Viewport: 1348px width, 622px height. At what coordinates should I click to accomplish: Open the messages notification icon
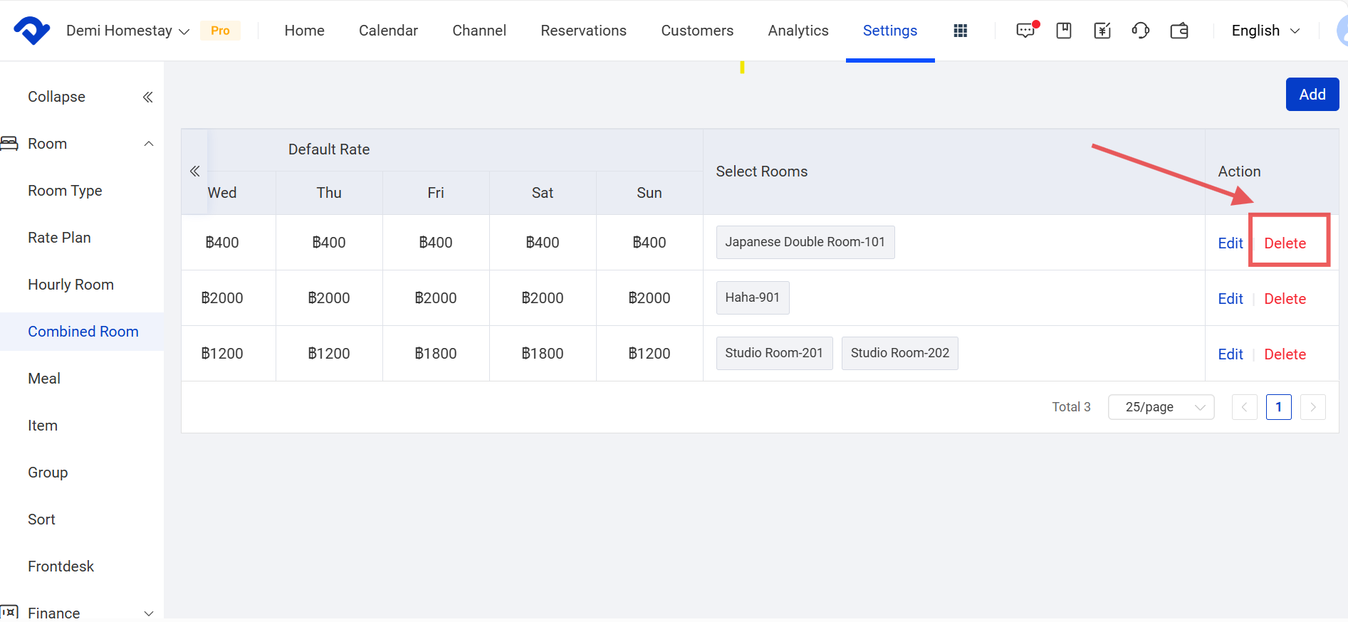pos(1025,31)
